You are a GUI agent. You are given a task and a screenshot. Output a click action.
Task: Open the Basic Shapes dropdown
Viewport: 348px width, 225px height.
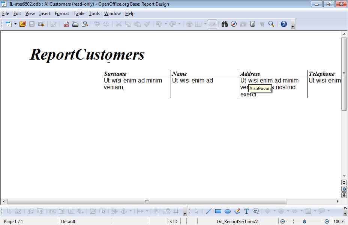point(274,211)
